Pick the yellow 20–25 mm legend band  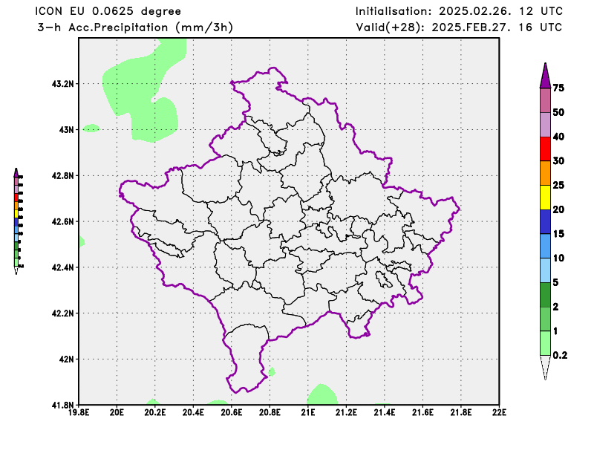545,198
